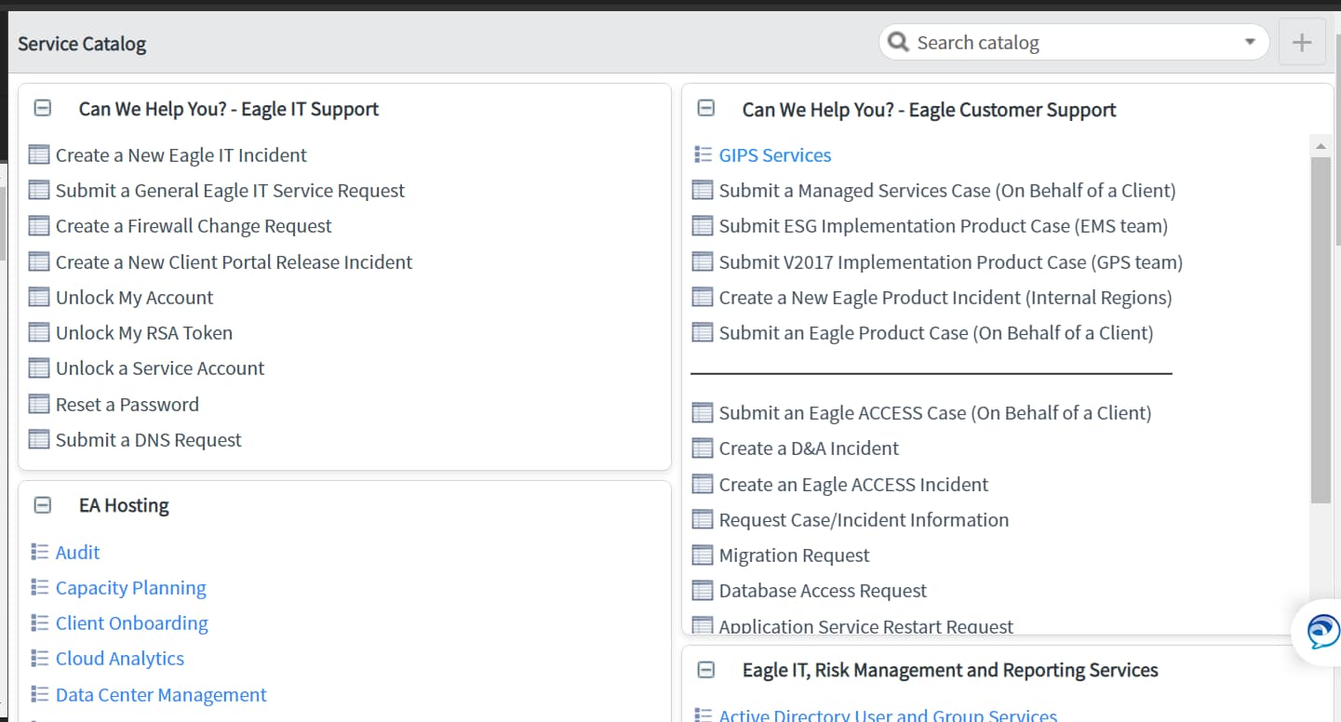Click the icon beside Create an Eagle ACCESS Incident
1341x722 pixels.
click(x=703, y=484)
